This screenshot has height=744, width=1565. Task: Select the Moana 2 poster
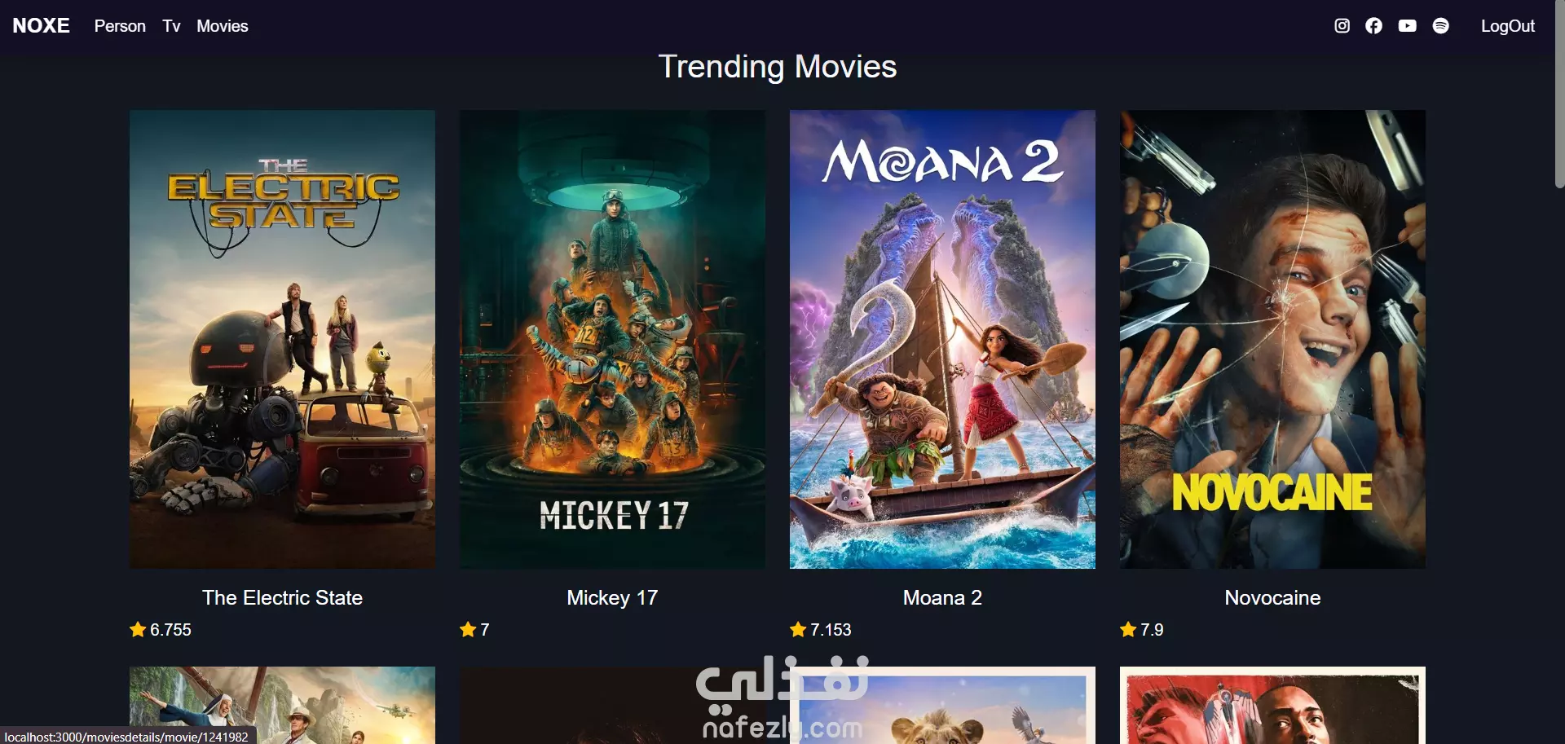pos(942,339)
